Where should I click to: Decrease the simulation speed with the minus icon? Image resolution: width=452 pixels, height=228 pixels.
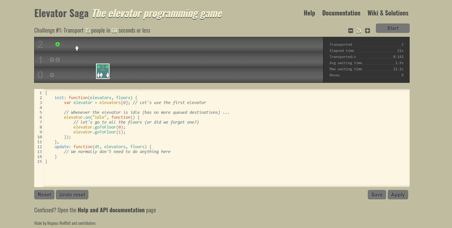tap(351, 31)
